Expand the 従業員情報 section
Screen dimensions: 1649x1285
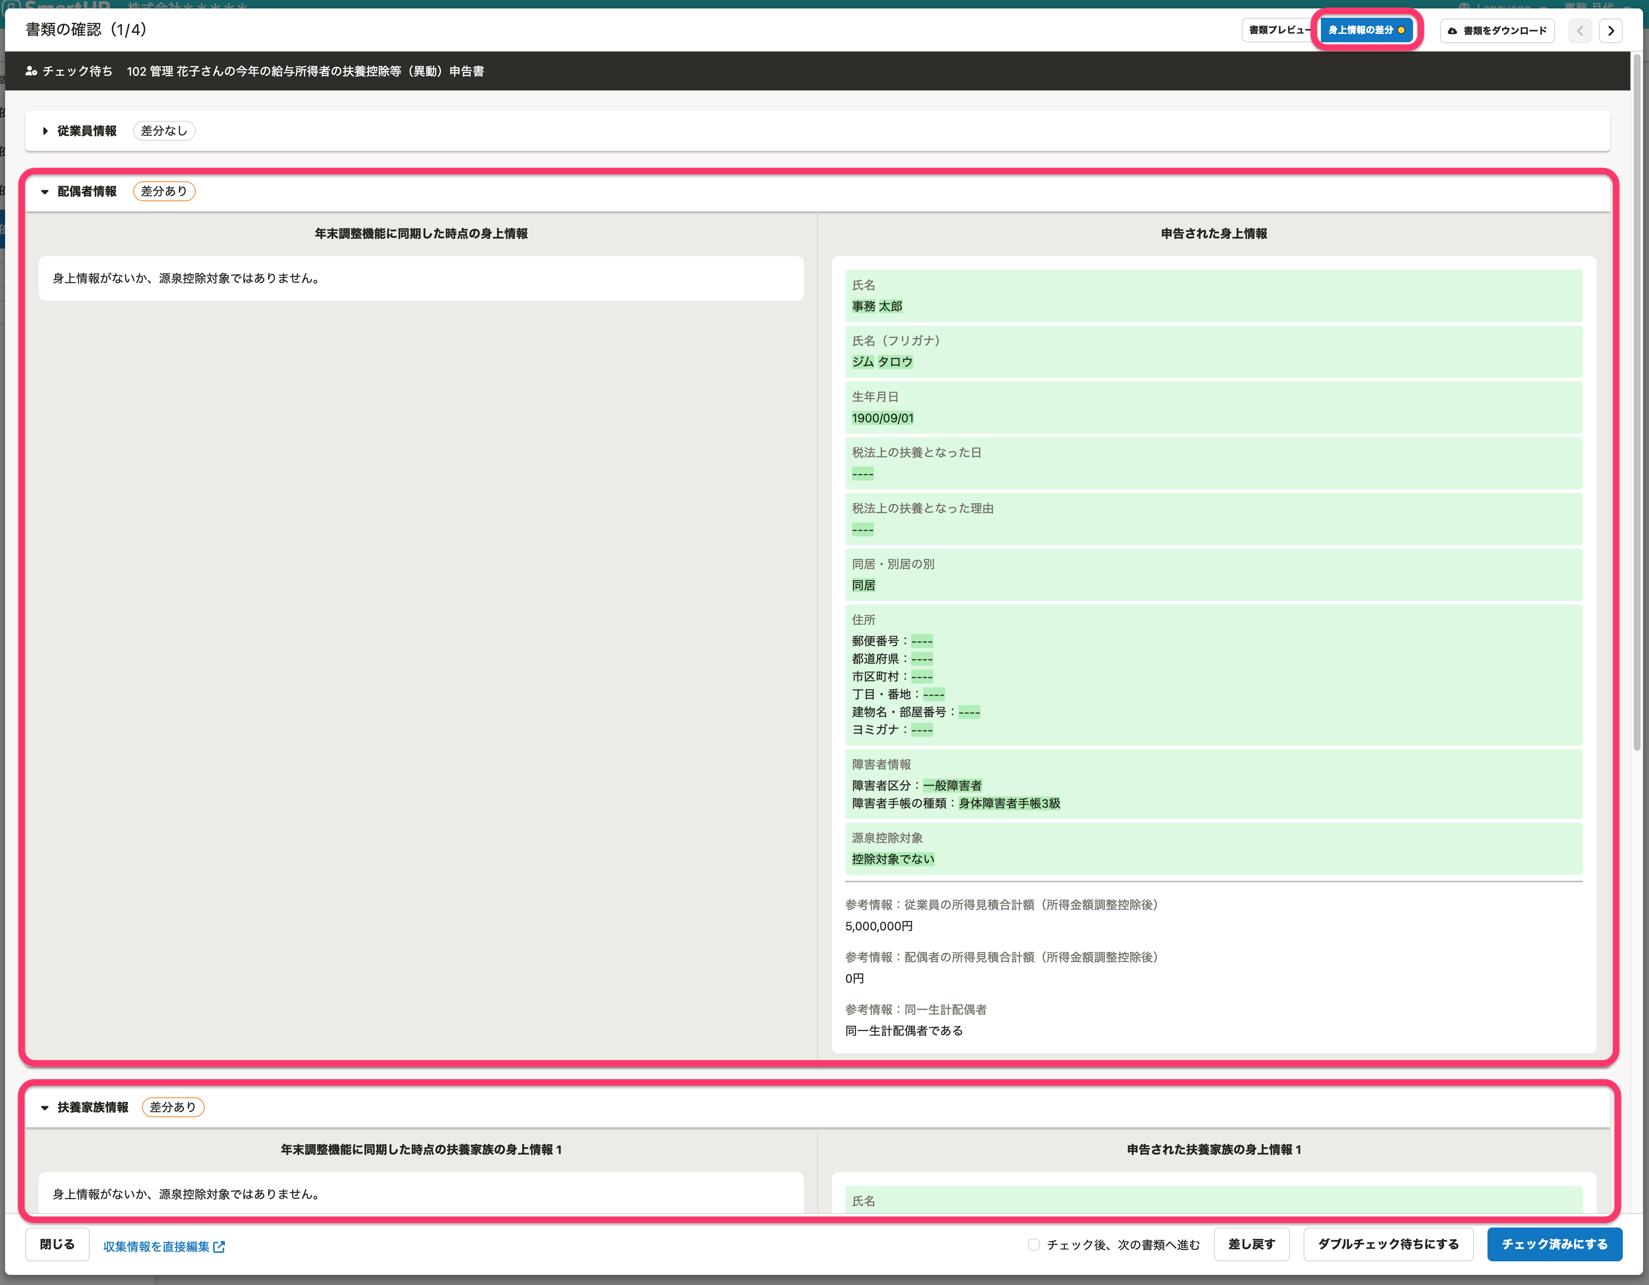pyautogui.click(x=45, y=131)
